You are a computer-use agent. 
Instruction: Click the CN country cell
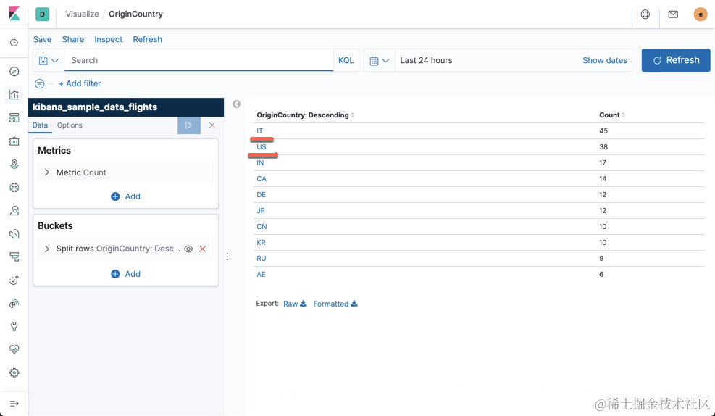point(262,227)
